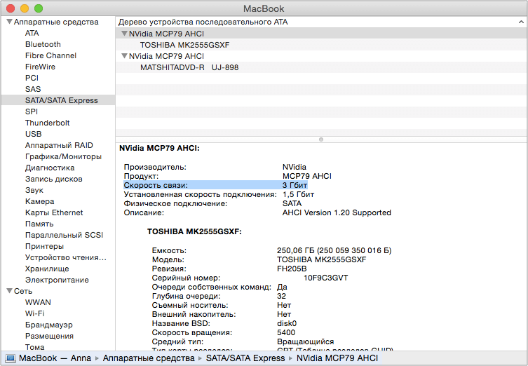
Task: Select Bluetooth in the sidebar
Action: [43, 44]
